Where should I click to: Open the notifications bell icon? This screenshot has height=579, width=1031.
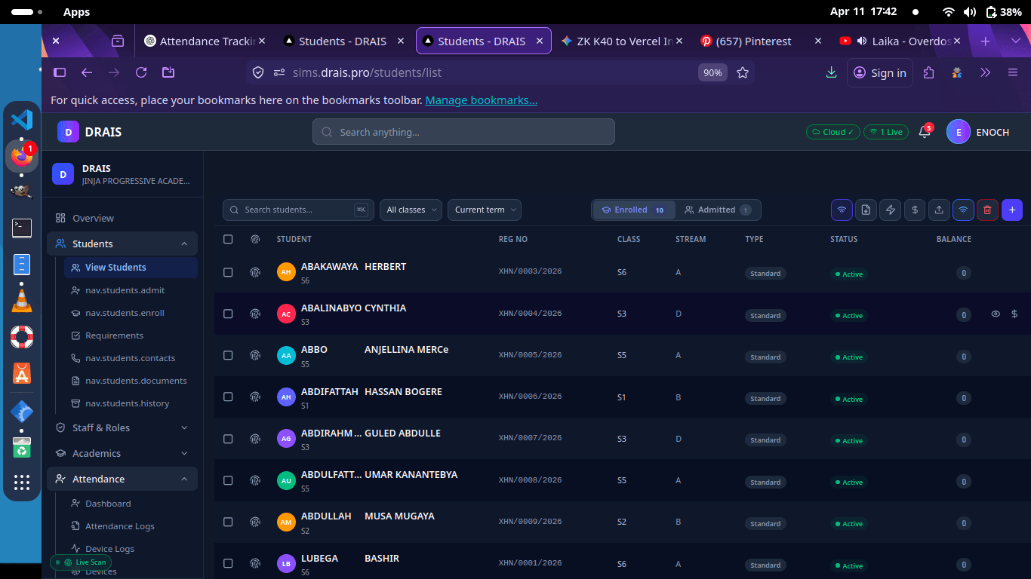coord(924,132)
